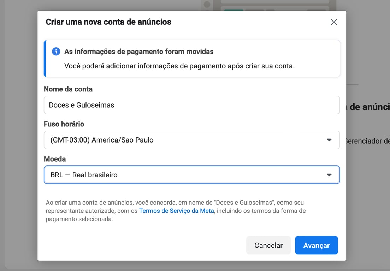Click the Fuso horário label
390x271 pixels.
click(64, 124)
